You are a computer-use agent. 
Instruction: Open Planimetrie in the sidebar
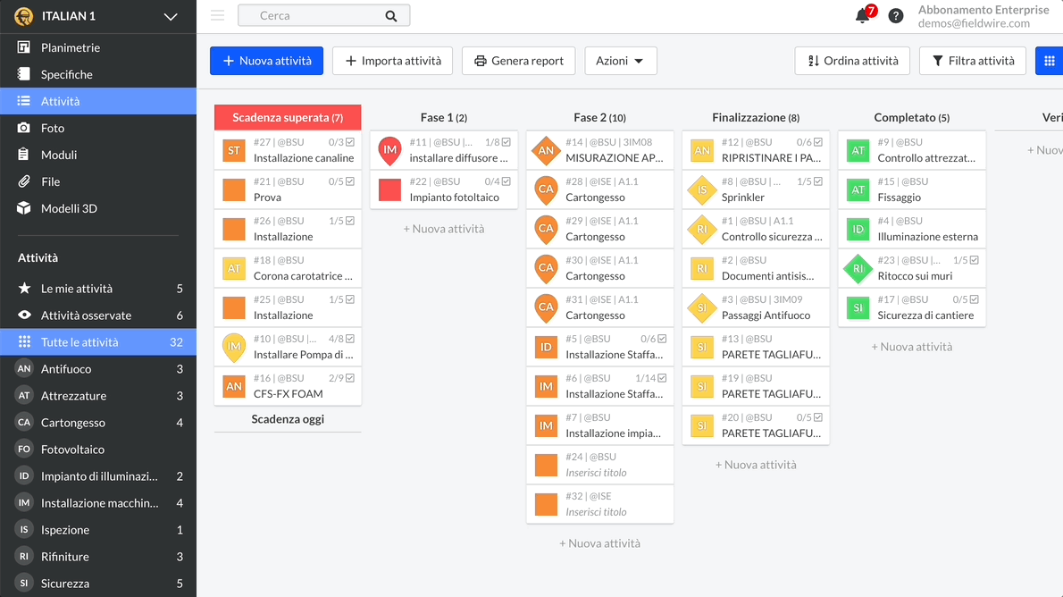[x=70, y=47]
